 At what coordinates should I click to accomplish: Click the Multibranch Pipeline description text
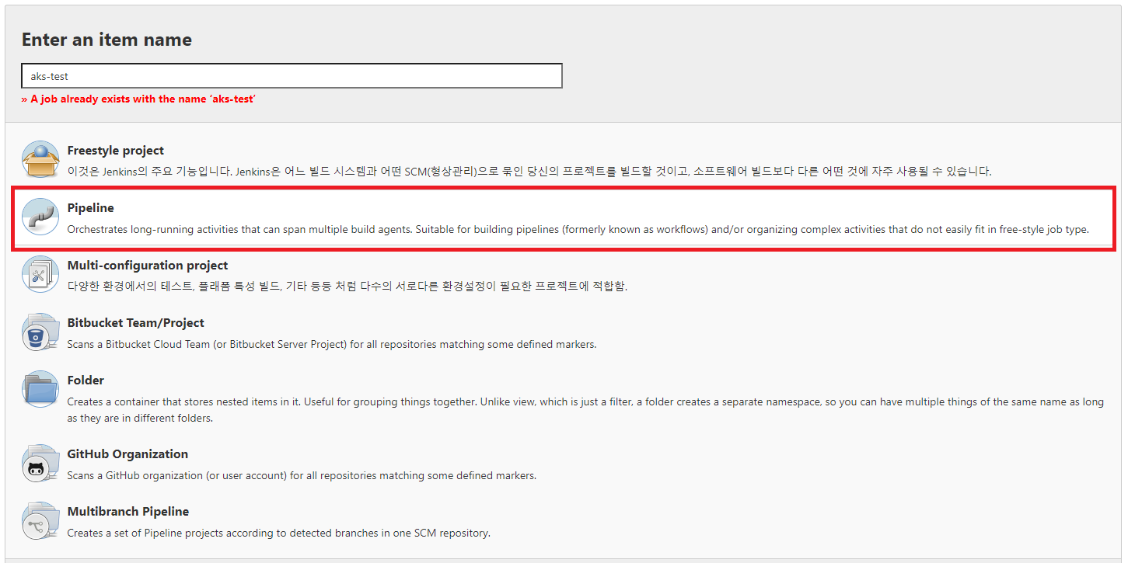pos(279,533)
